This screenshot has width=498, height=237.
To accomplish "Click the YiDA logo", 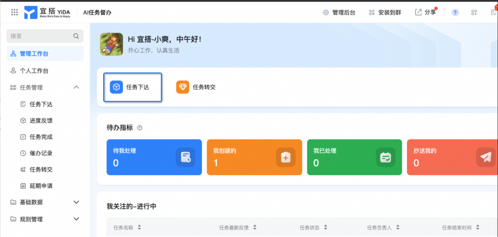I will 47,12.
